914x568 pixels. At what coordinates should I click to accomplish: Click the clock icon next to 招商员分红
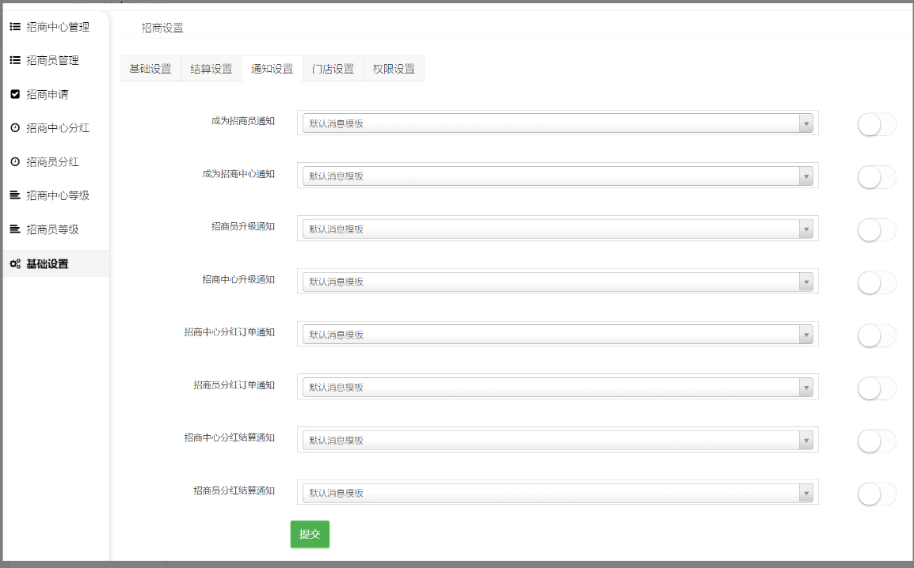(x=15, y=162)
